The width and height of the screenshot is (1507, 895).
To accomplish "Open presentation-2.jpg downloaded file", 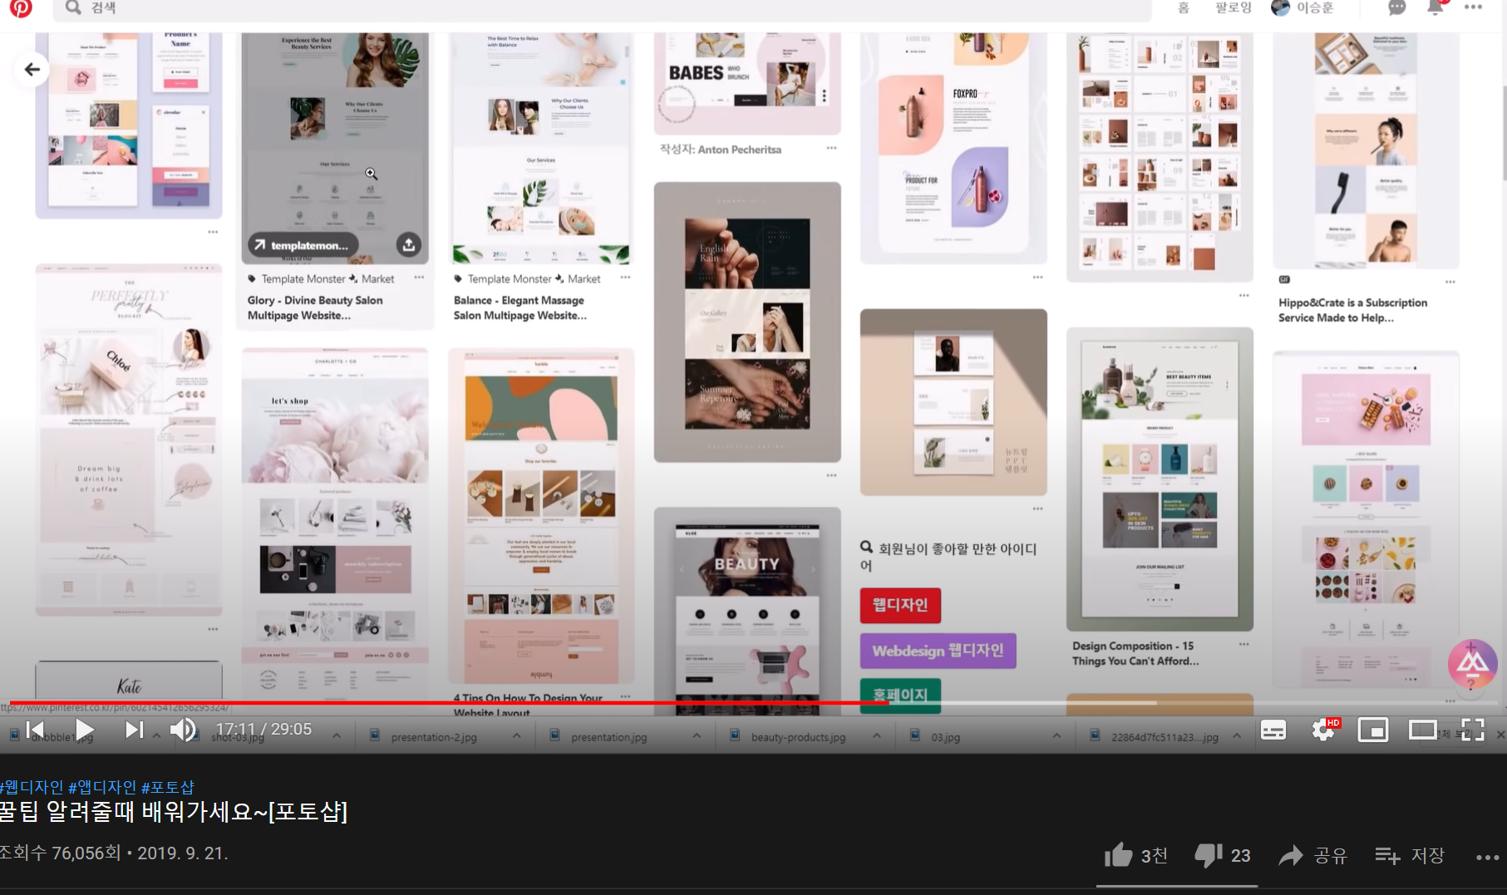I will click(x=434, y=737).
